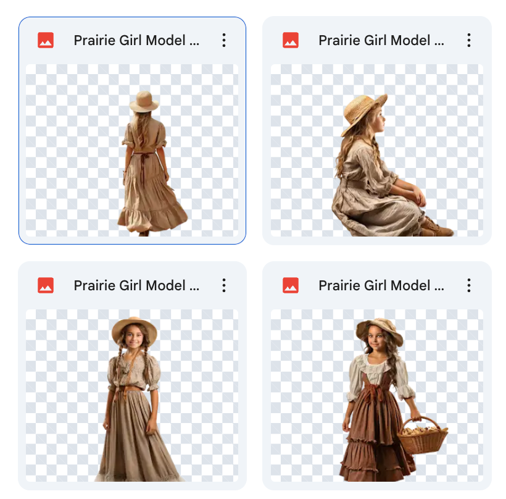Select the Prairie Girl title above back-facing girl
This screenshot has height=499, width=506.
point(136,41)
